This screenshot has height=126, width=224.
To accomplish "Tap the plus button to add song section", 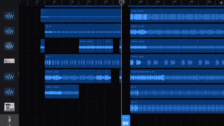I will click(x=221, y=2).
